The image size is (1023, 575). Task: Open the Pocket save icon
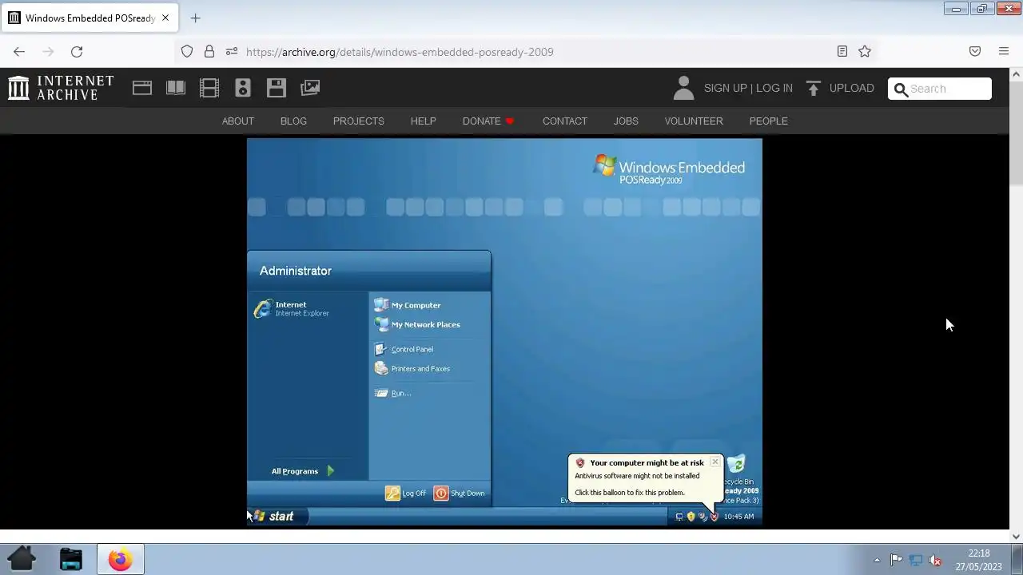(x=975, y=51)
